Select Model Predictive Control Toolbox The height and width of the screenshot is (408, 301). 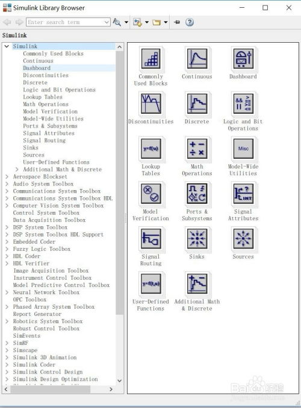click(61, 285)
